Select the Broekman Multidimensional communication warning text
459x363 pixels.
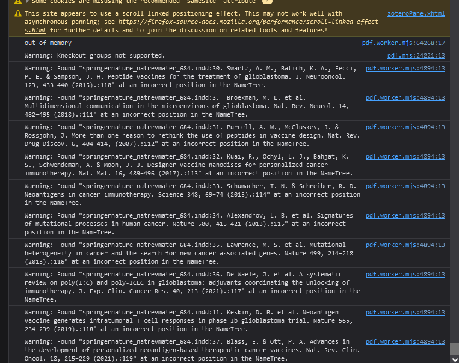186,106
